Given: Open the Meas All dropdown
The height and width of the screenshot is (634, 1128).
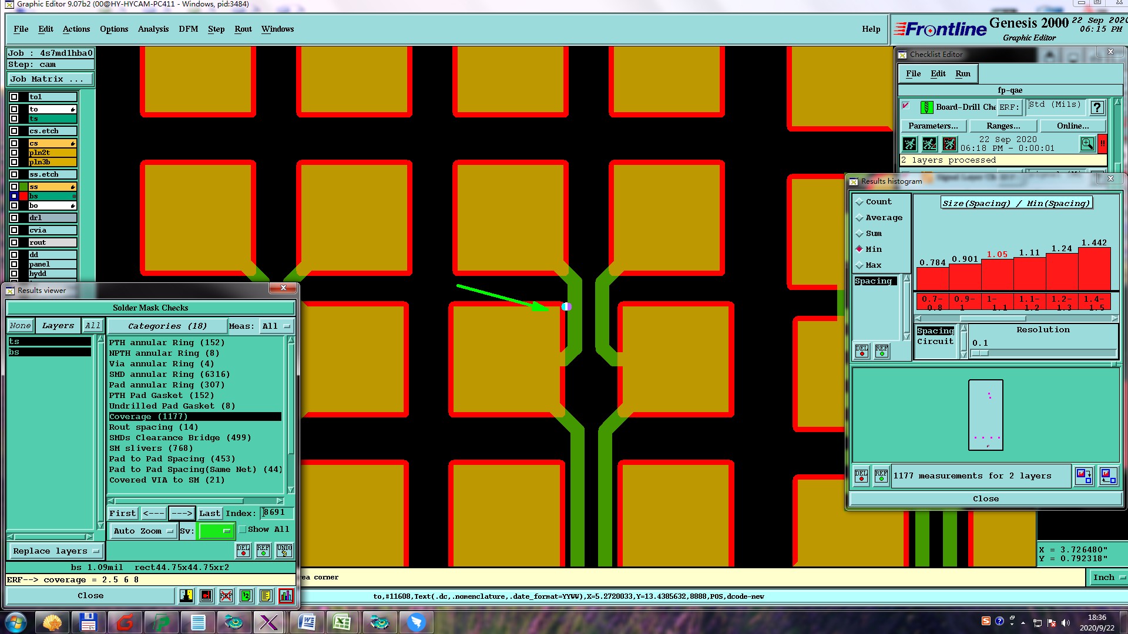Looking at the screenshot, I should 276,326.
